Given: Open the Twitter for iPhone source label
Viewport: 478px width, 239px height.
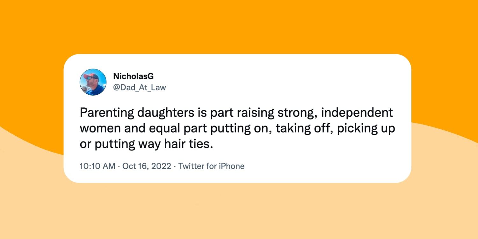Looking at the screenshot, I should point(211,166).
